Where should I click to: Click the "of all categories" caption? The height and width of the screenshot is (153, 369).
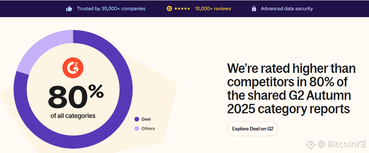pos(73,116)
